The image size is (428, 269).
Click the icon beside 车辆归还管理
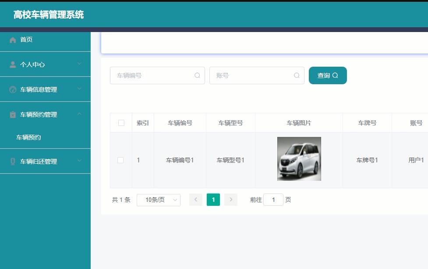point(13,161)
